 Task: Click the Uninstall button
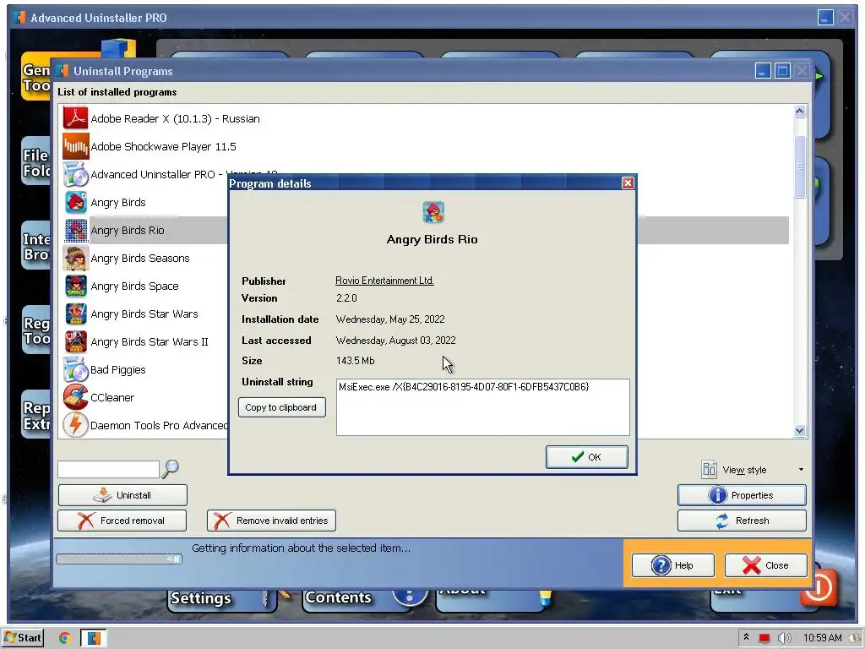coord(122,495)
